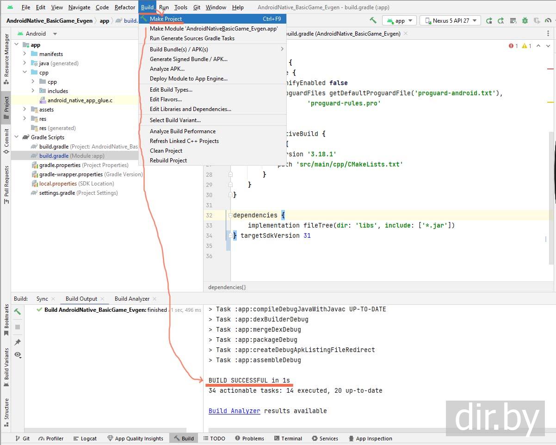Click the stop square in Build panel

click(18, 327)
